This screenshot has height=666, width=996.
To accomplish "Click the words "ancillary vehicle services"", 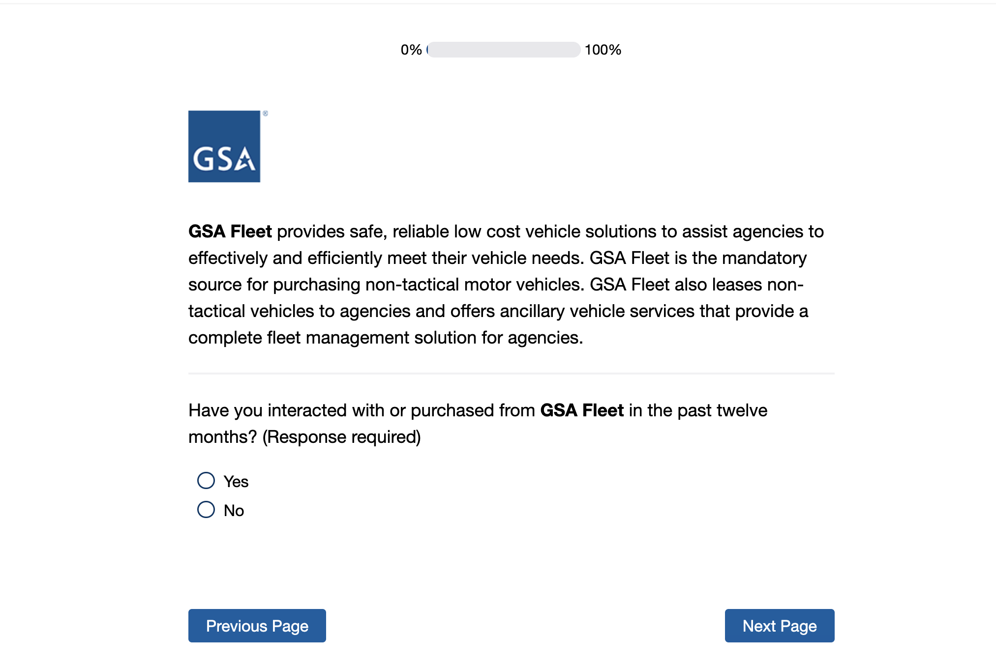I will pyautogui.click(x=598, y=311).
